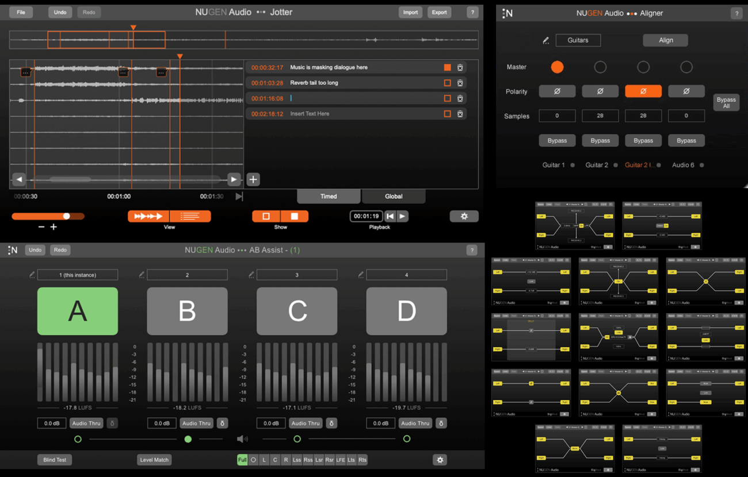Open Jotter settings gear
Screen dimensions: 748x477
(464, 216)
